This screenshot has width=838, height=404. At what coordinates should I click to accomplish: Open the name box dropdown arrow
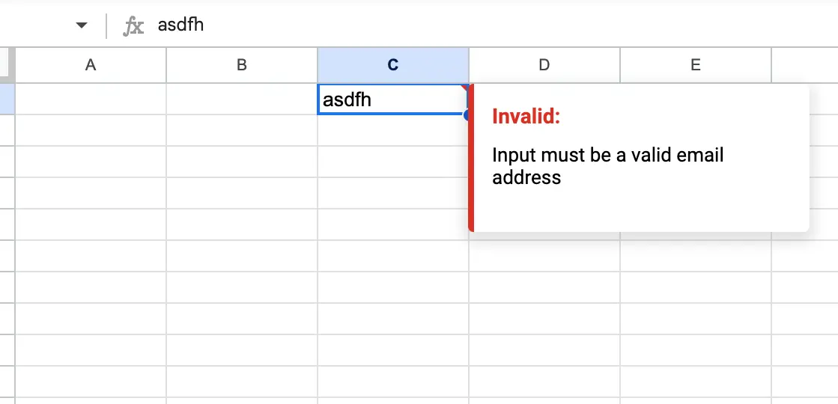82,26
